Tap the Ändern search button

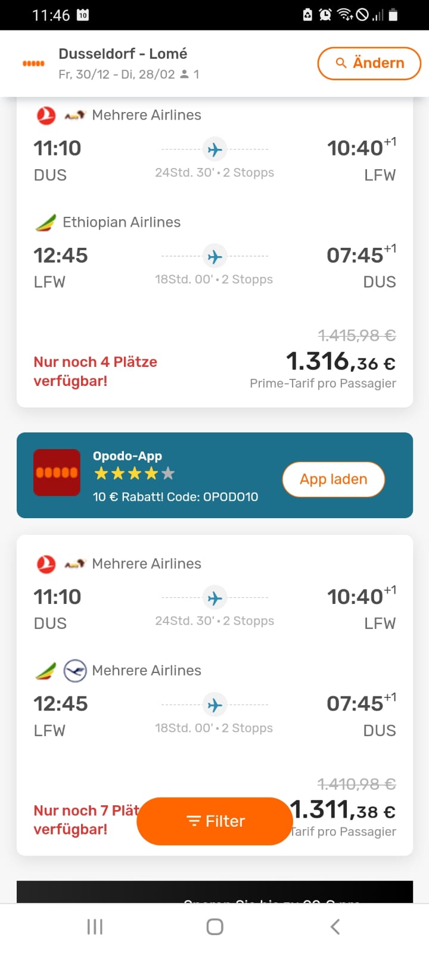coord(369,63)
